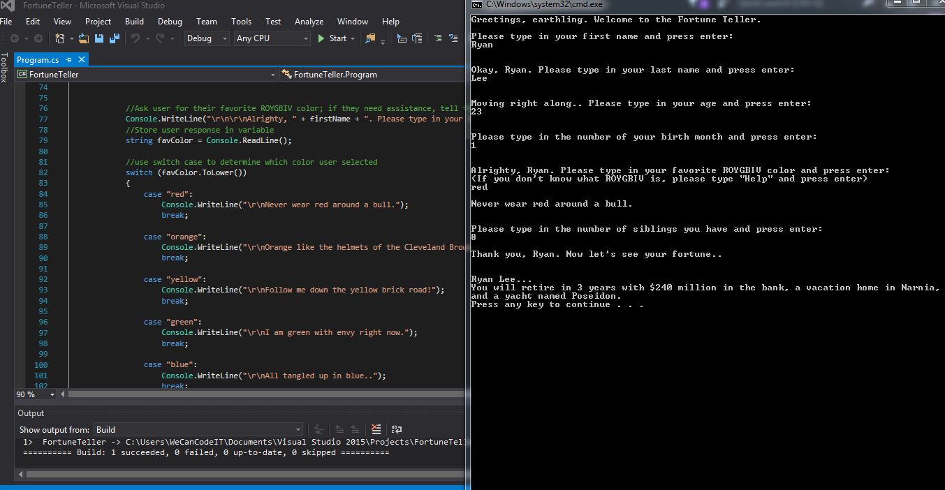Open the File menu

point(6,22)
